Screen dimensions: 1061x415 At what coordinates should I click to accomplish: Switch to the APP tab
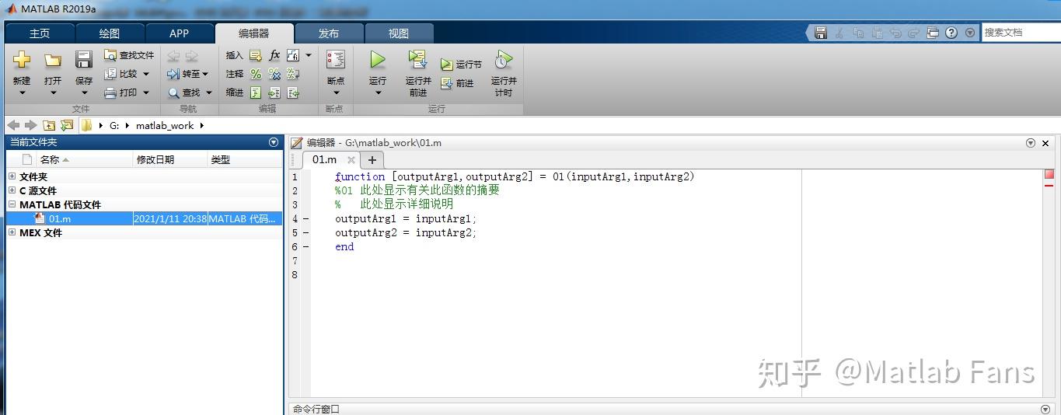tap(179, 33)
